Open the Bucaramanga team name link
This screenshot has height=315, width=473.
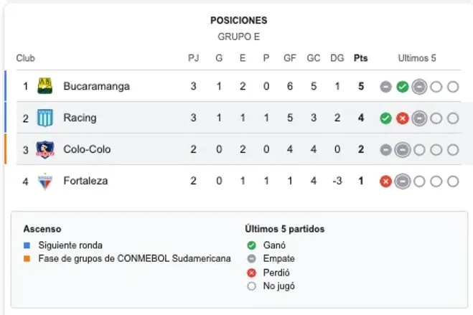[96, 86]
